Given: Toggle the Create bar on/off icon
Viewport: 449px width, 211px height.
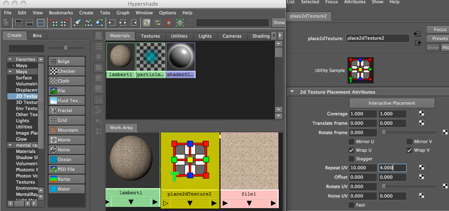Looking at the screenshot, I should pyautogui.click(x=6, y=22).
